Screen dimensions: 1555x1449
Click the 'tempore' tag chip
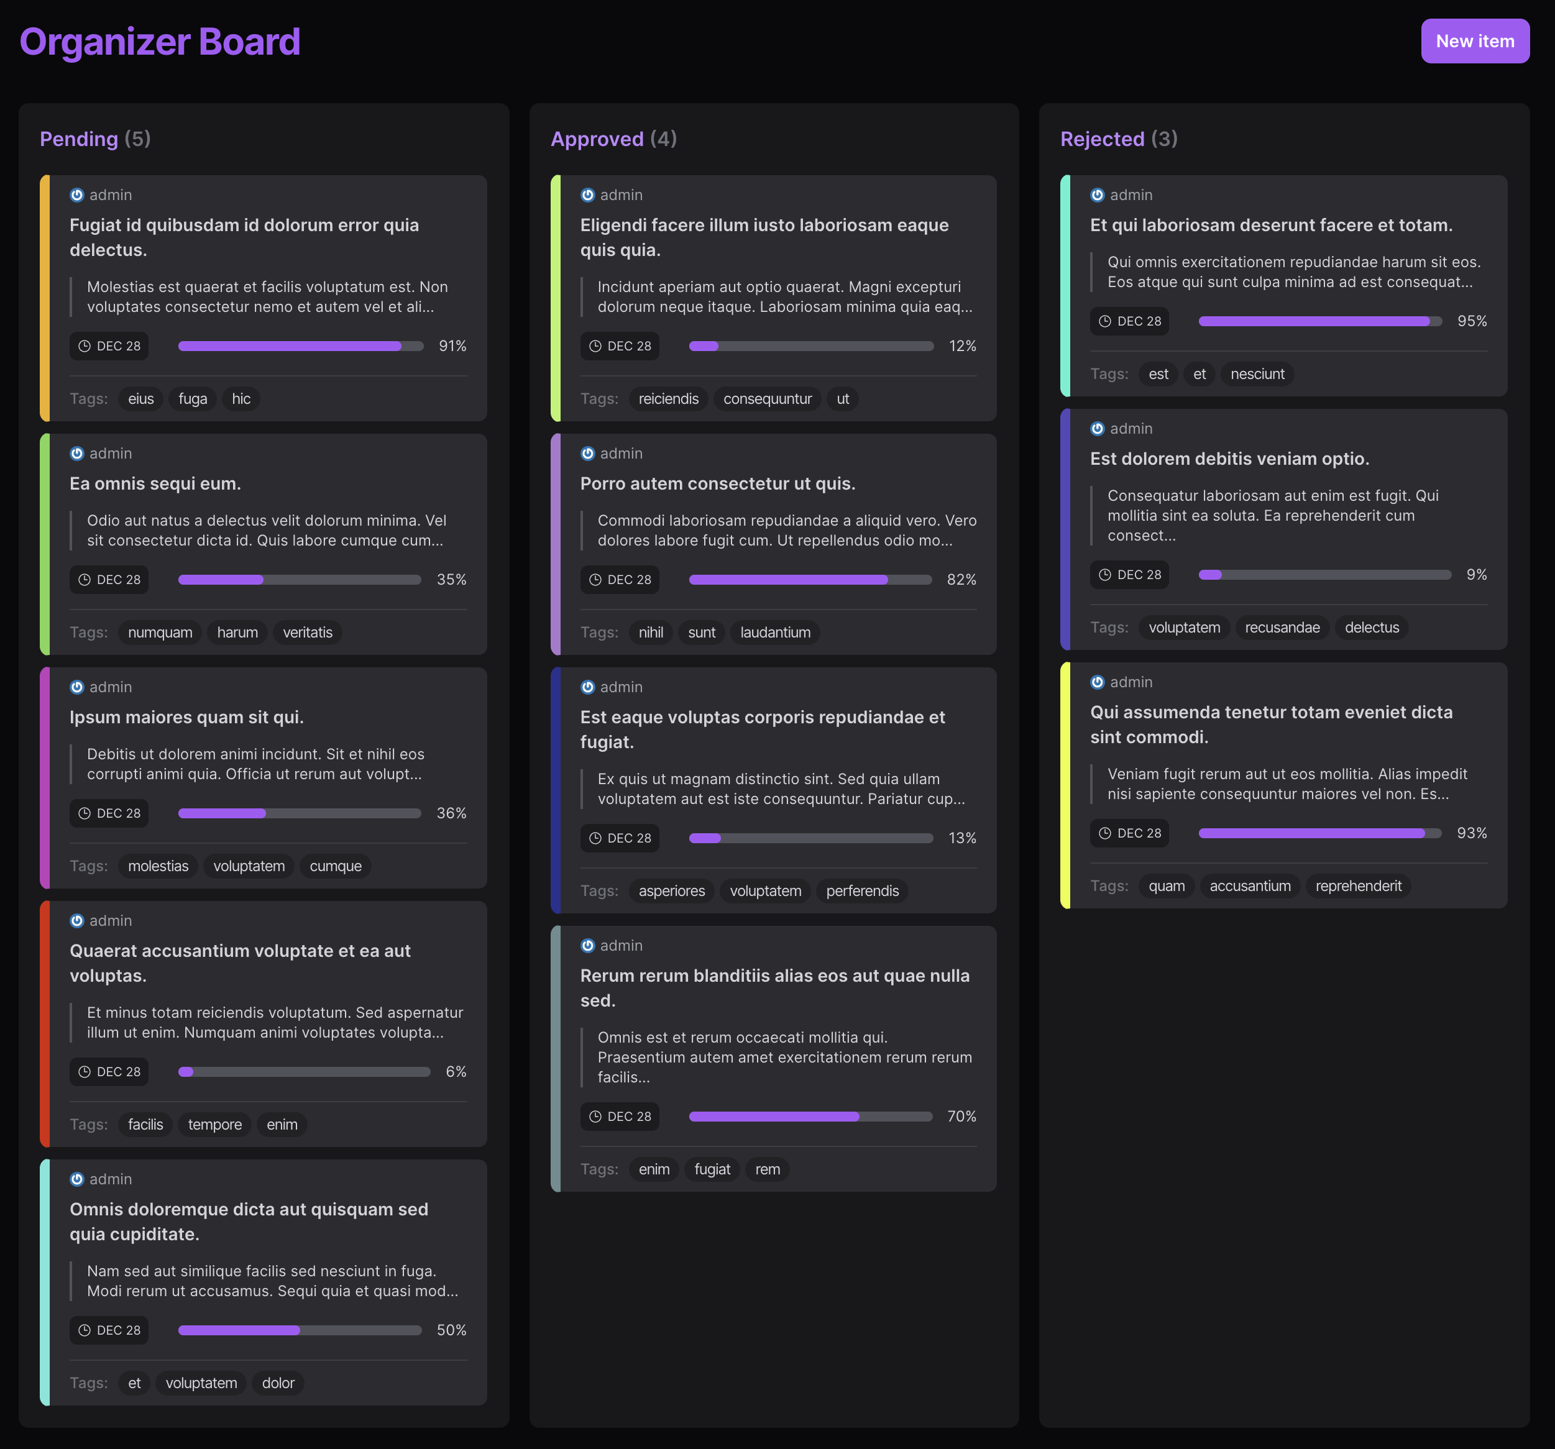[x=214, y=1125]
